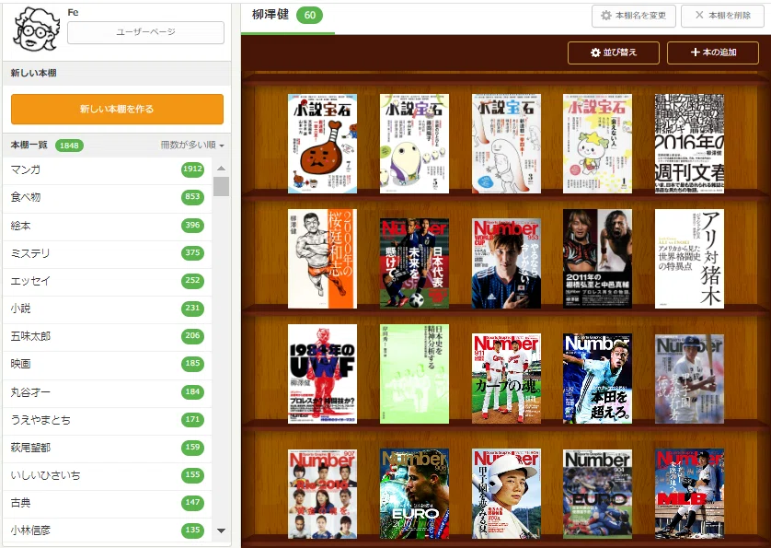This screenshot has height=548, width=771.
Task: Click the shelf list scrollbar thumb
Action: click(x=221, y=187)
